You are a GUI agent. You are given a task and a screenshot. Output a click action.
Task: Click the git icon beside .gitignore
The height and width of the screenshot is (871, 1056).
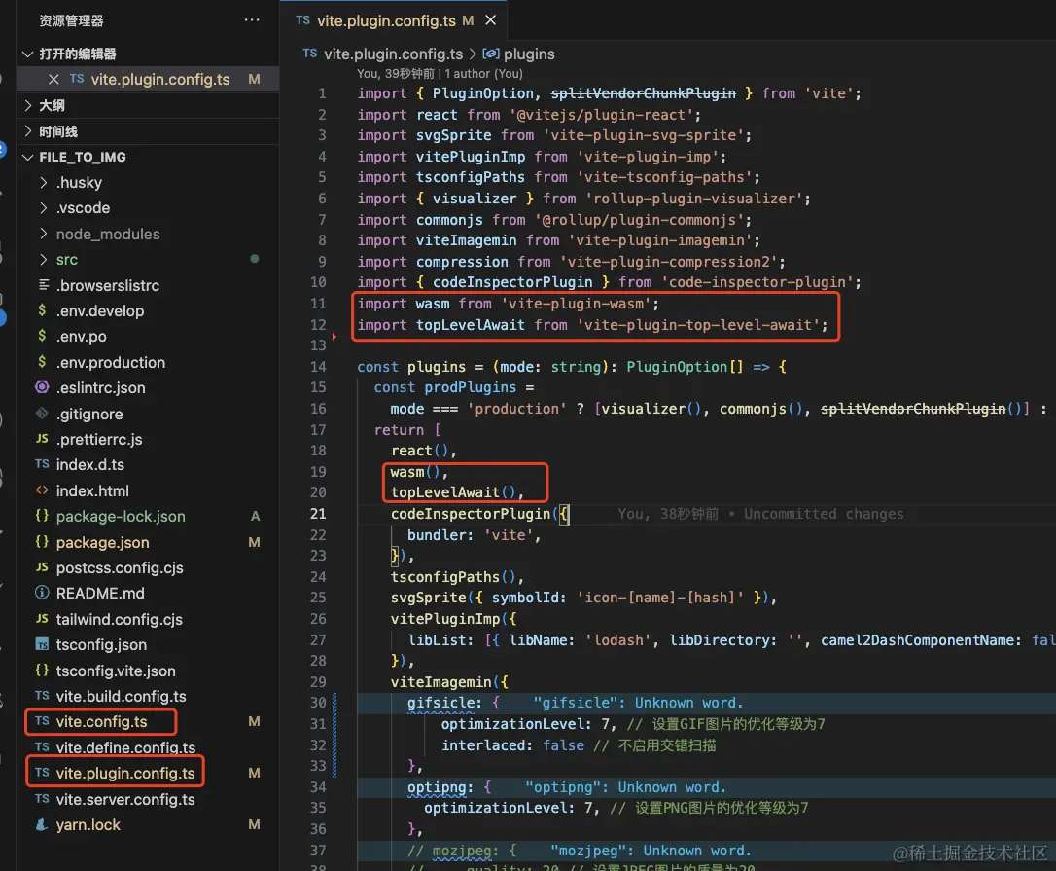(x=42, y=414)
